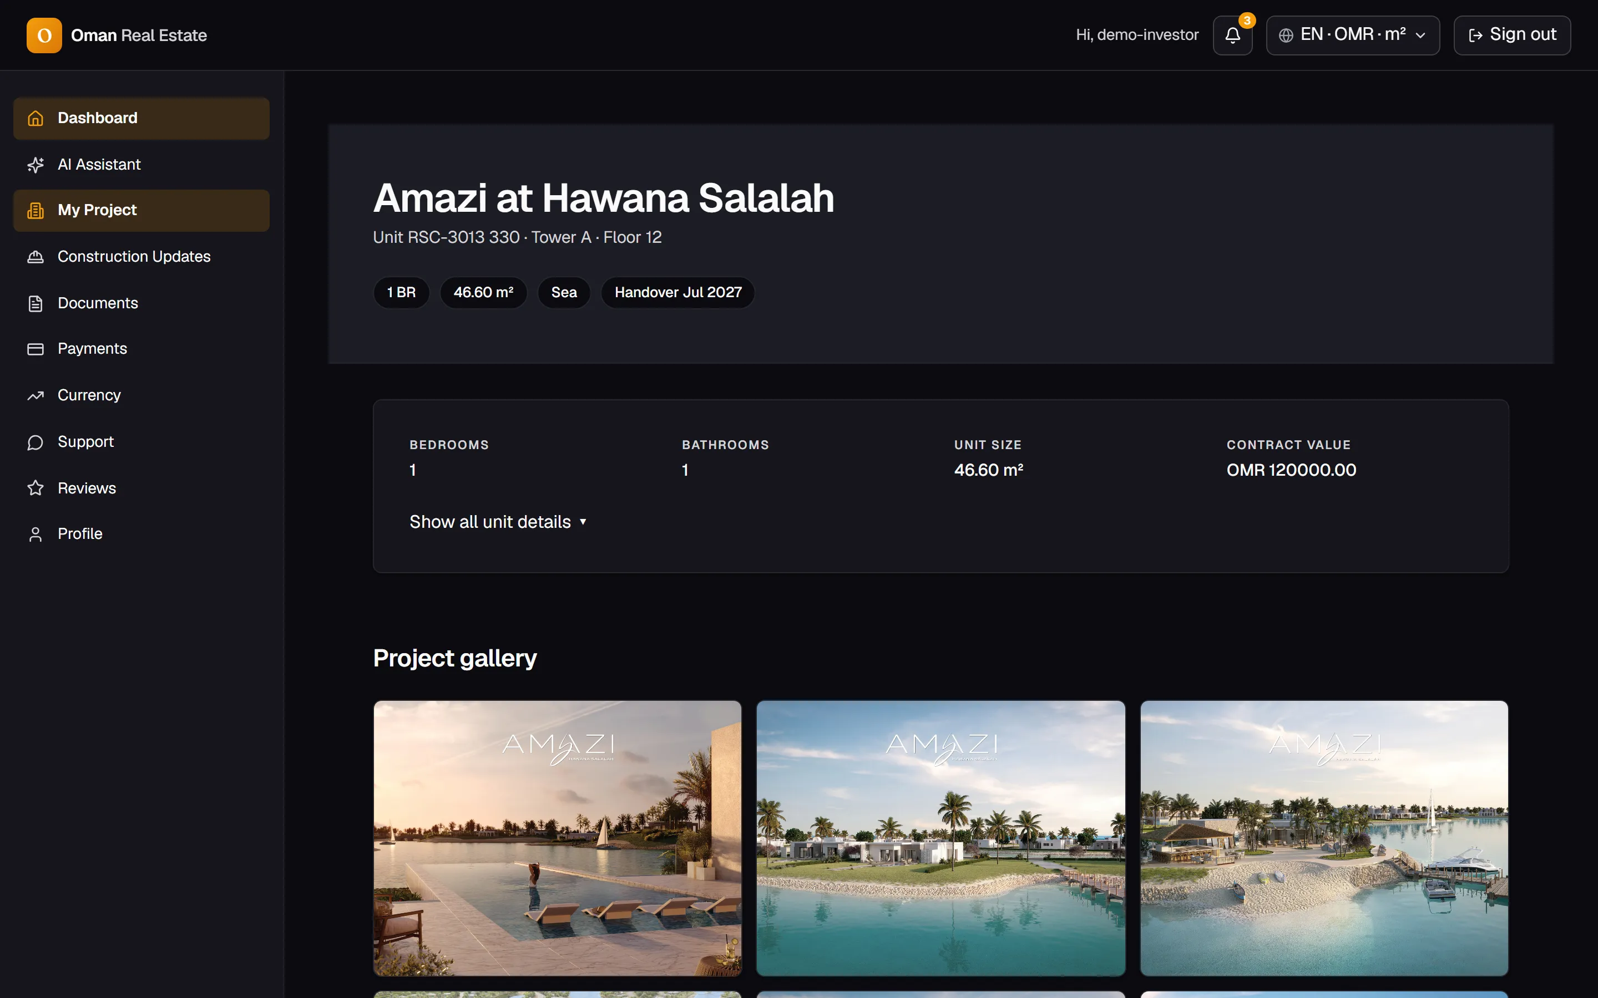Click the Reviews star icon
Screen dimensions: 1598x998
tap(36, 488)
